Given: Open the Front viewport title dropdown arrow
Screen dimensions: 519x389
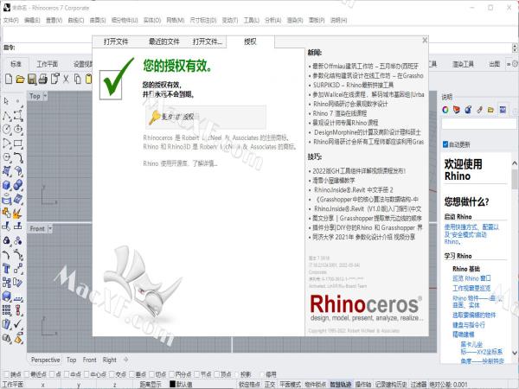Looking at the screenshot, I should 49,228.
